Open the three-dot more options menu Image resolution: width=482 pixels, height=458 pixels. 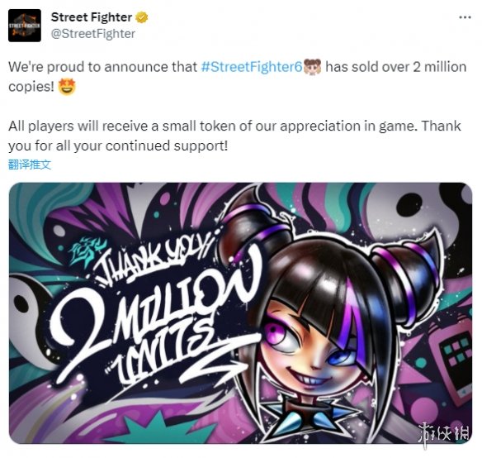[x=465, y=17]
